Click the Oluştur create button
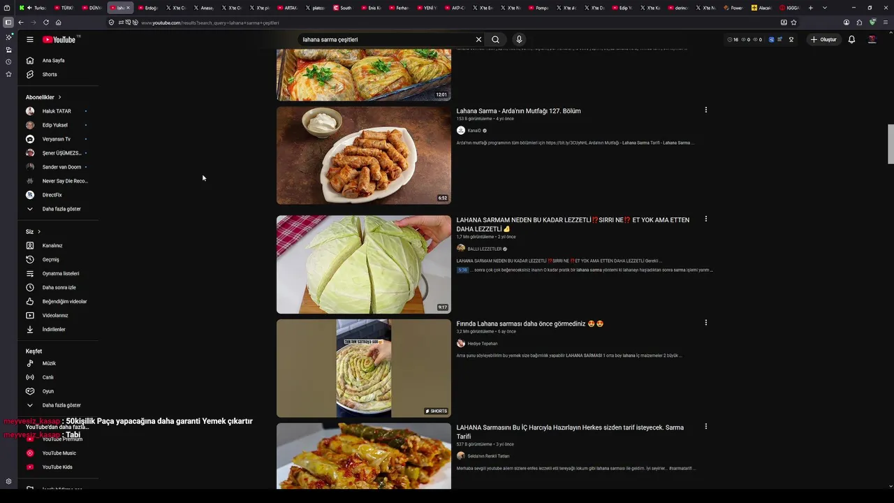This screenshot has height=503, width=894. coord(823,40)
